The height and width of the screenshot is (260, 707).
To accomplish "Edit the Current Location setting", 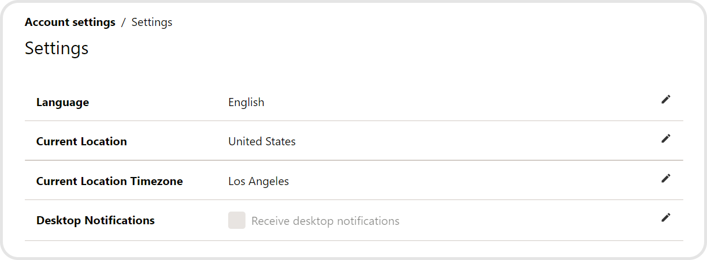I will [x=666, y=138].
